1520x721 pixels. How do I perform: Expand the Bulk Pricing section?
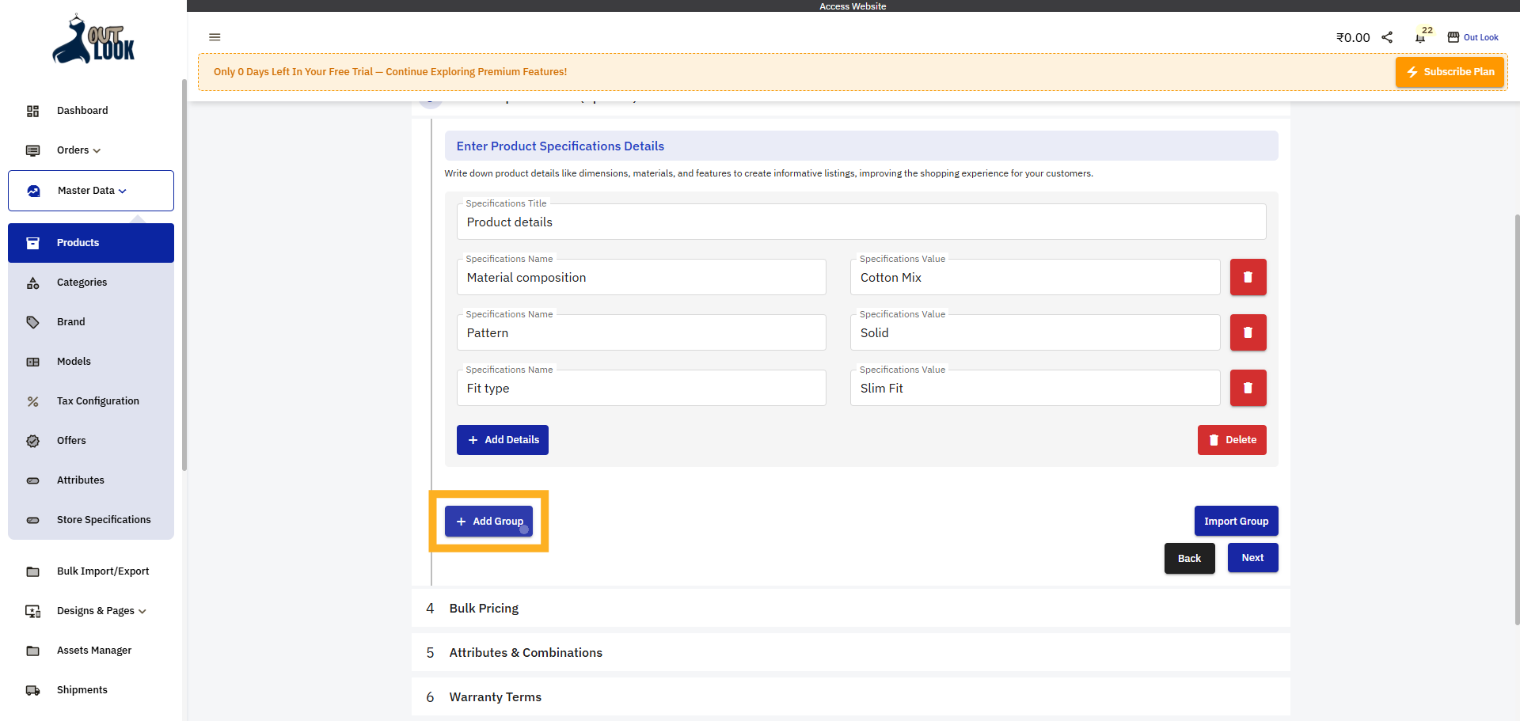pos(483,608)
